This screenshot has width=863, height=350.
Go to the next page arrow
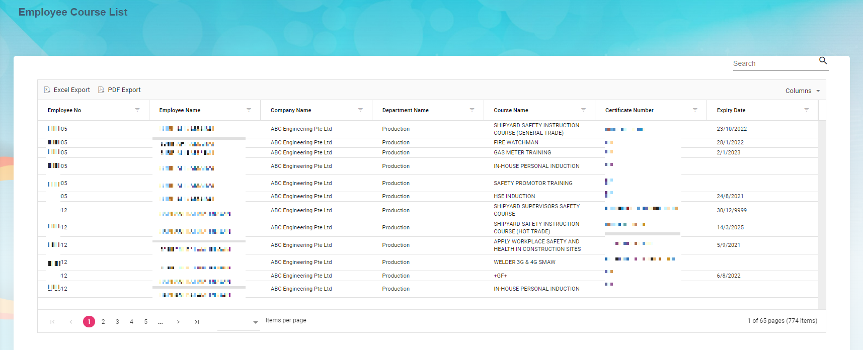[178, 322]
